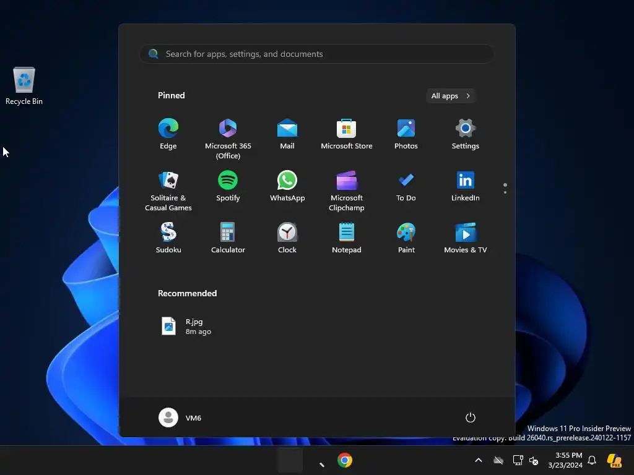Open the Mail app

point(287,134)
